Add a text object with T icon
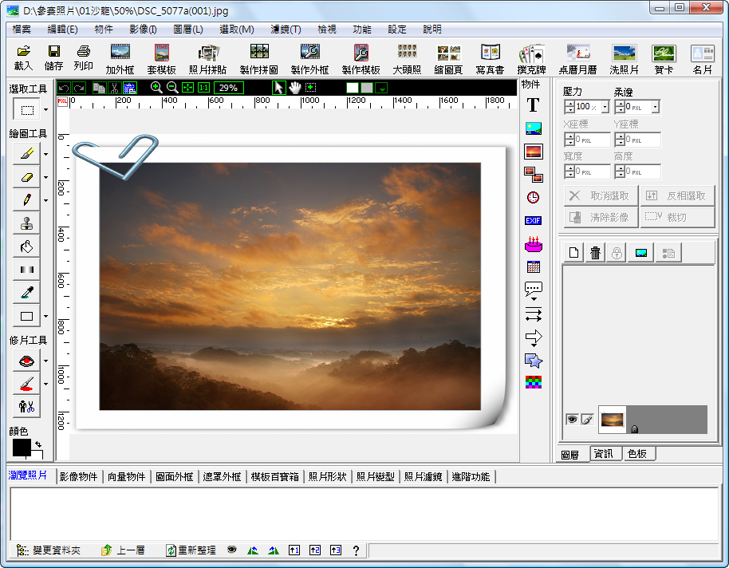Viewport: 729px width, 568px height. coord(533,105)
